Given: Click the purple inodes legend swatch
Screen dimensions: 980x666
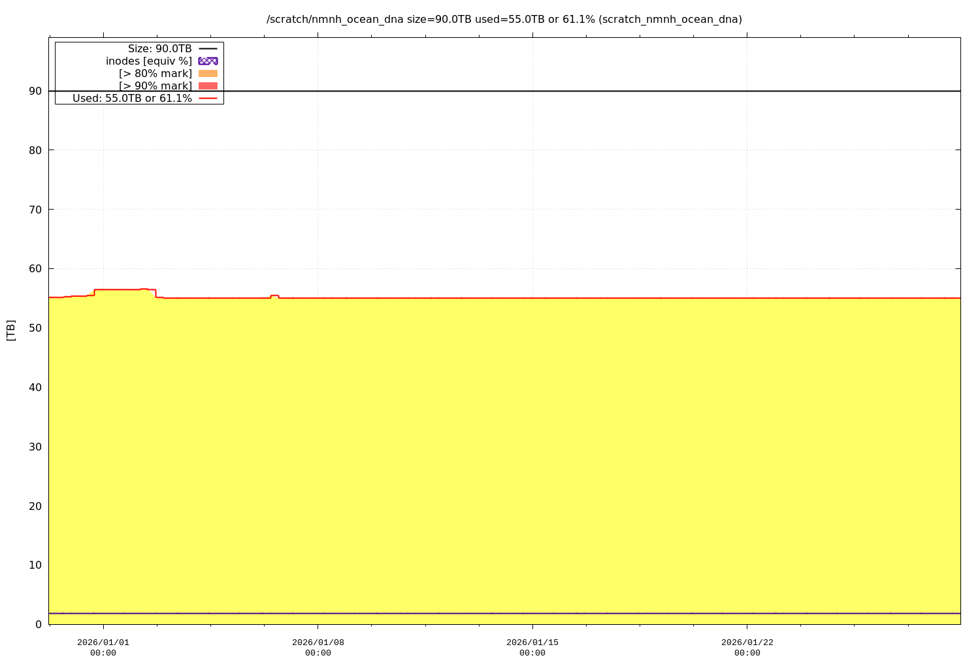Looking at the screenshot, I should 208,61.
